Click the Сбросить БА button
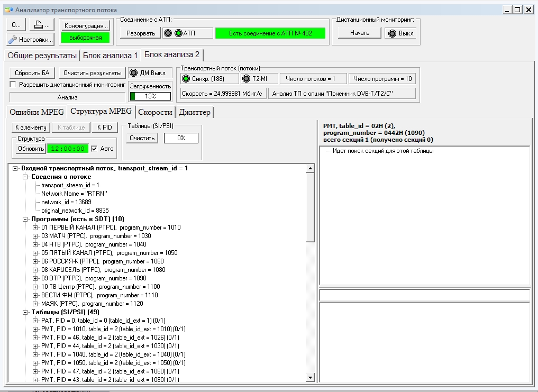 point(32,73)
